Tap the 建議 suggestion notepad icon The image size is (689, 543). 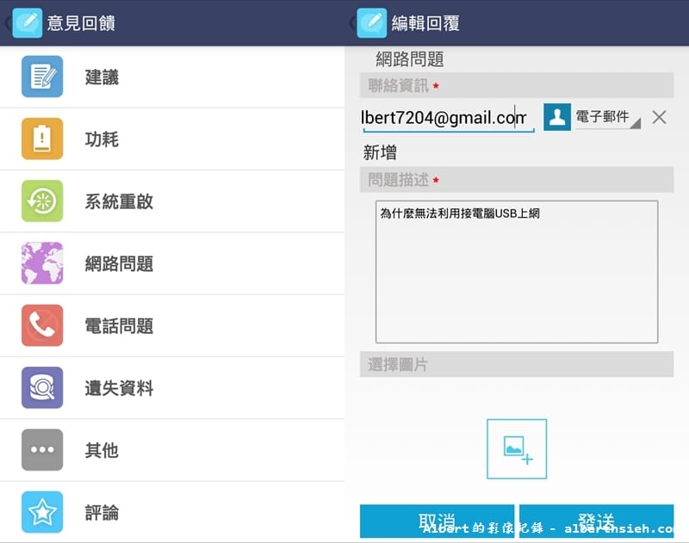(42, 77)
